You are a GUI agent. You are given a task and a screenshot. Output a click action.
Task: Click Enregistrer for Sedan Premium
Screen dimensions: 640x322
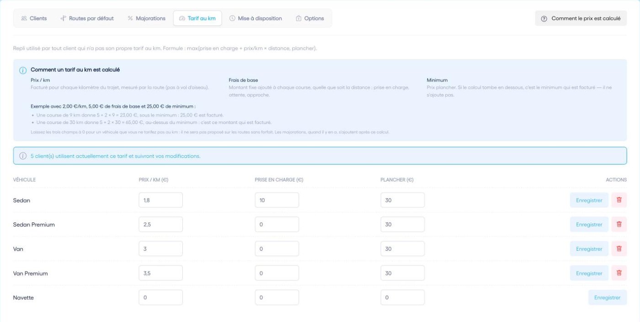pos(589,224)
